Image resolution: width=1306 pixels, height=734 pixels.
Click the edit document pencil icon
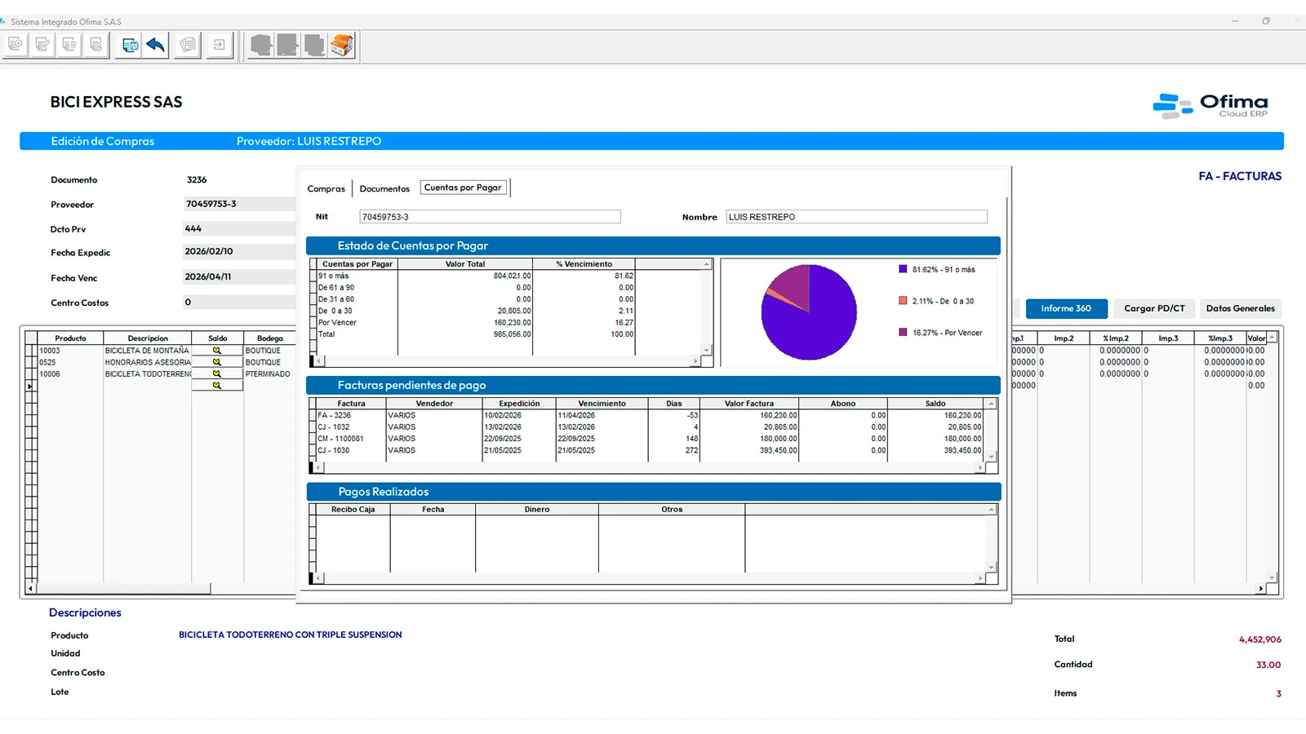point(42,45)
